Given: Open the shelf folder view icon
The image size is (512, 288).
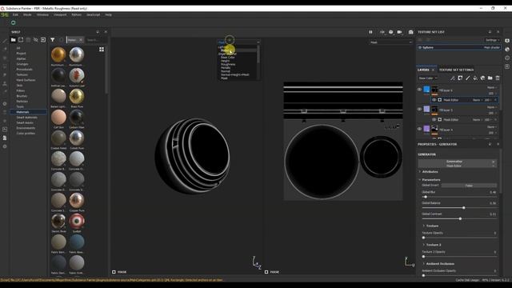Looking at the screenshot, I should coord(14,40).
